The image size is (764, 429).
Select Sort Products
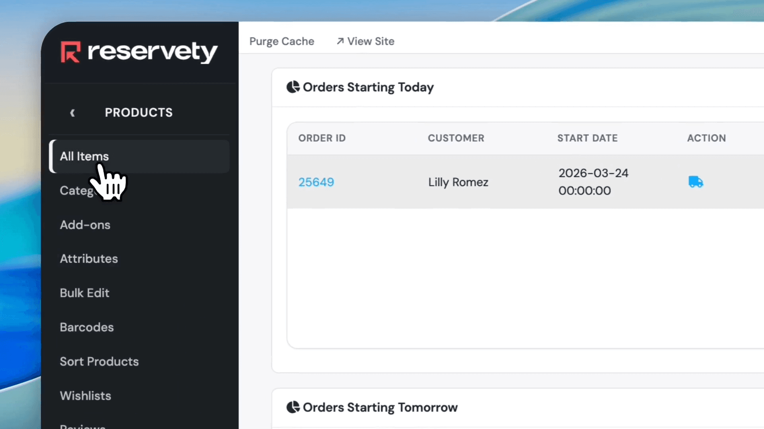pos(99,361)
